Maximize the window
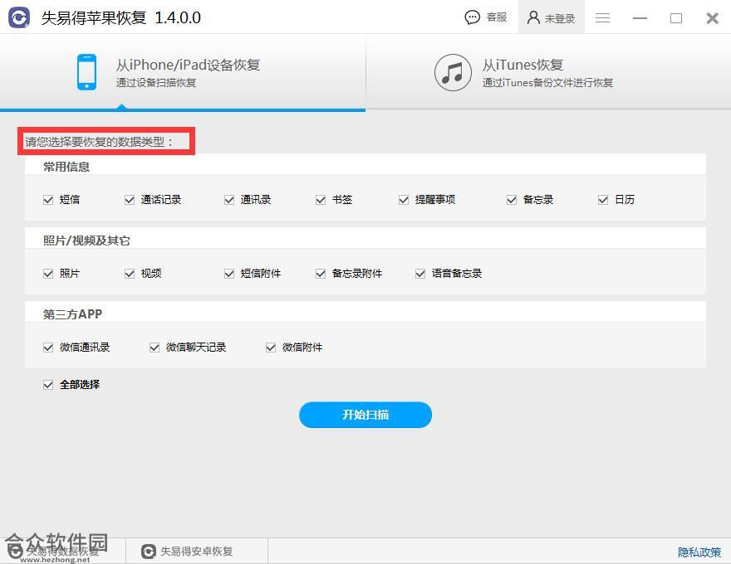Viewport: 731px width, 564px height. coord(676,17)
